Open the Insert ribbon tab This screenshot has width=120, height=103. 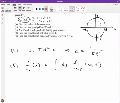(x=8, y=4)
